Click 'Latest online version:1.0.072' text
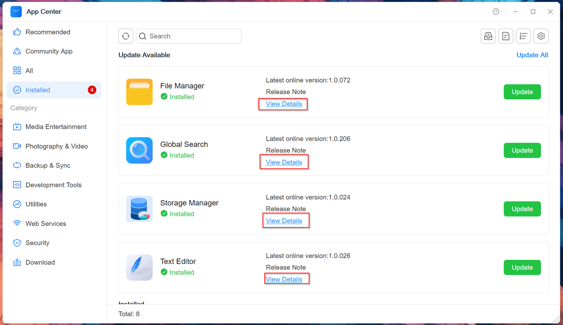The width and height of the screenshot is (563, 325). click(x=308, y=80)
